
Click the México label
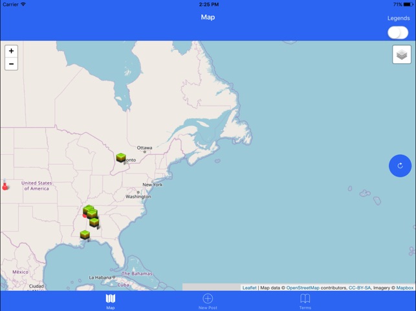tap(21, 272)
